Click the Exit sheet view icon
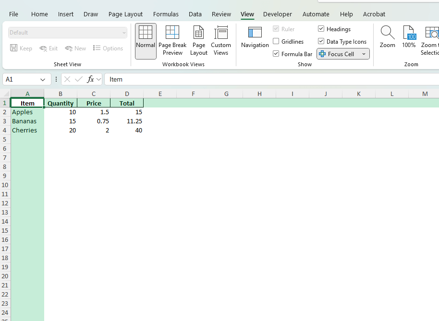 pos(43,48)
